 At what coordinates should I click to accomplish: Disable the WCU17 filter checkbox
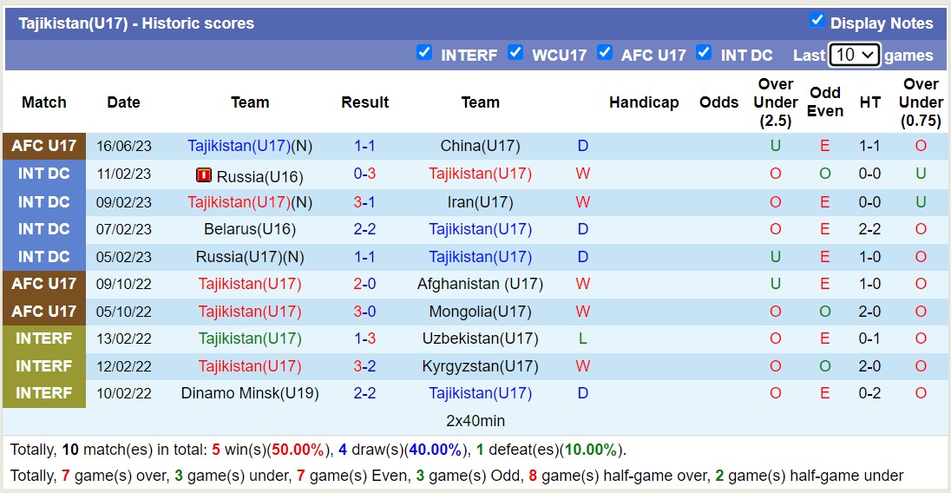[515, 53]
